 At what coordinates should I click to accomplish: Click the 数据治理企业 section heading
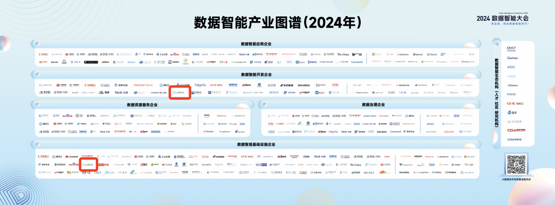(x=373, y=105)
